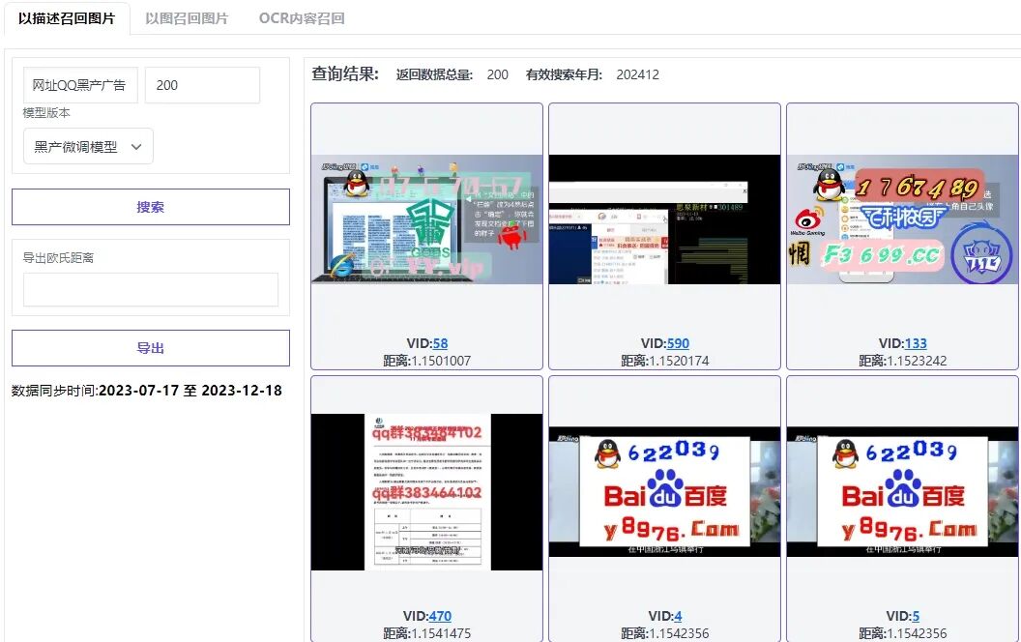Click the Baidu thumbnail above VID 5
The width and height of the screenshot is (1021, 642).
(902, 492)
